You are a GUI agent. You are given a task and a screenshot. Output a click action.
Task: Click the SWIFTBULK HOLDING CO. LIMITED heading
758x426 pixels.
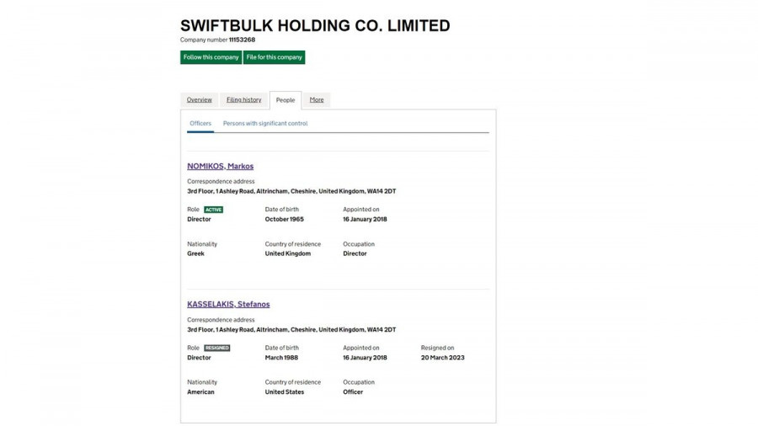click(315, 26)
